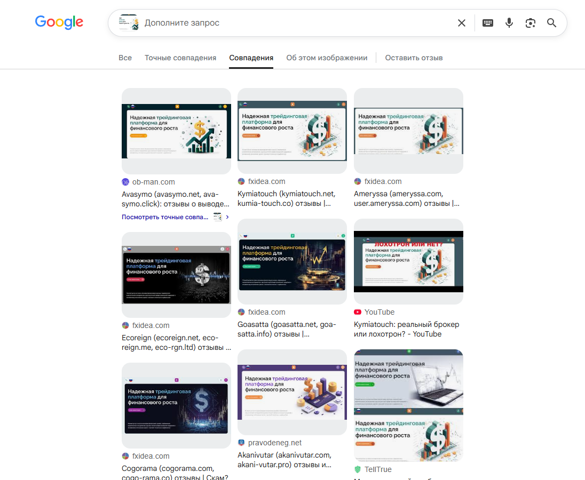
Task: Click 'fxidea.com' label above Cogorama
Action: point(151,456)
